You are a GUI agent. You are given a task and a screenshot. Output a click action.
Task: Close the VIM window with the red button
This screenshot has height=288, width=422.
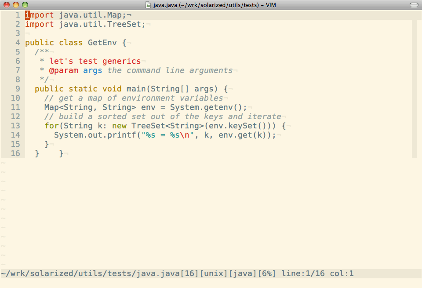point(6,5)
